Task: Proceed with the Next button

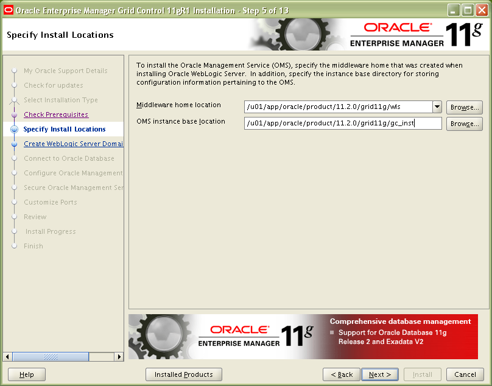Action: click(380, 374)
